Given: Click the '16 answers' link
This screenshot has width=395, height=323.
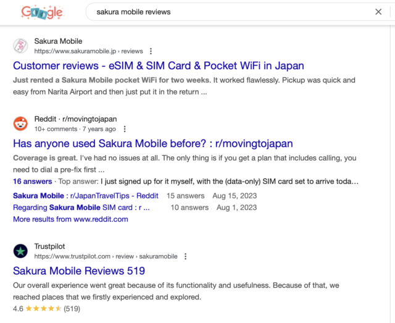Looking at the screenshot, I should coord(31,182).
